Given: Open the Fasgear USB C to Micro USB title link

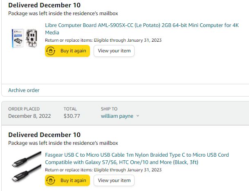Looking at the screenshot, I should point(137,158).
